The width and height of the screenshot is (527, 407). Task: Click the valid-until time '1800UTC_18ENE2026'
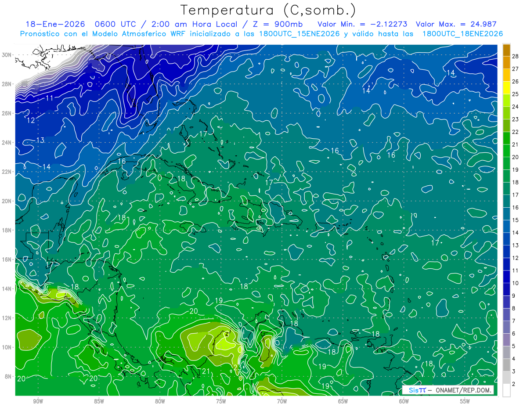(x=462, y=34)
